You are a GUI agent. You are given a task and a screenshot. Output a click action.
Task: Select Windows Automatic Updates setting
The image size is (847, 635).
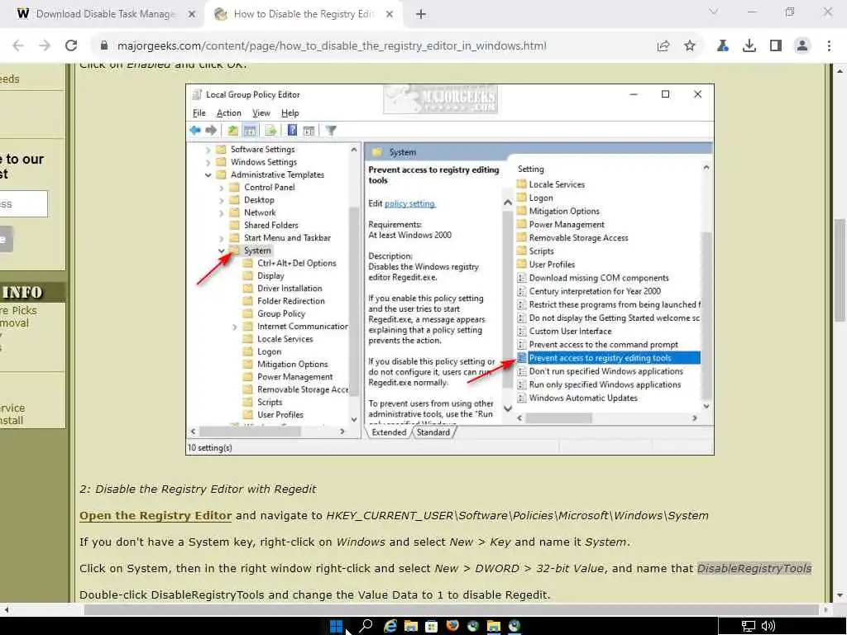pyautogui.click(x=583, y=398)
